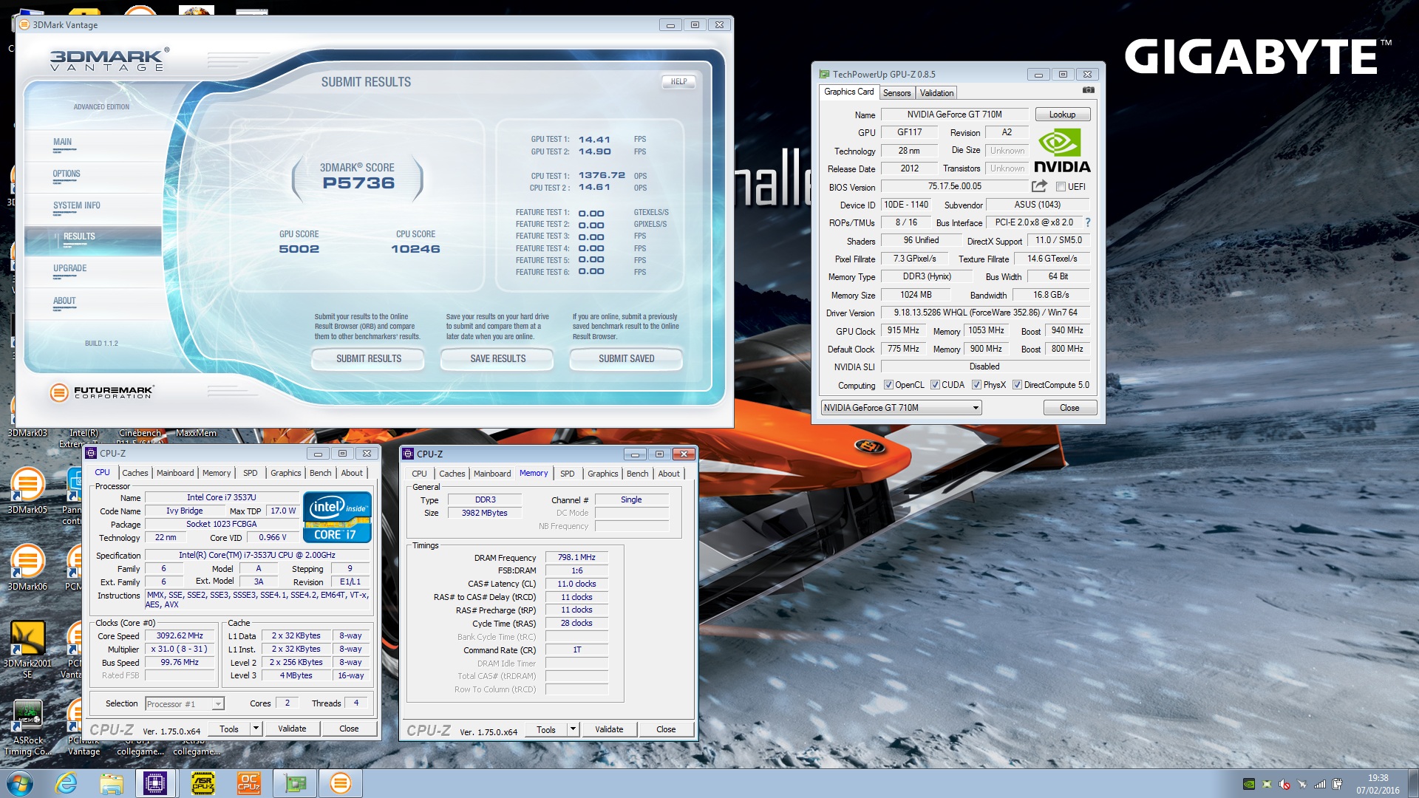The image size is (1419, 798).
Task: Open the power plug tray icon
Action: (x=1337, y=784)
